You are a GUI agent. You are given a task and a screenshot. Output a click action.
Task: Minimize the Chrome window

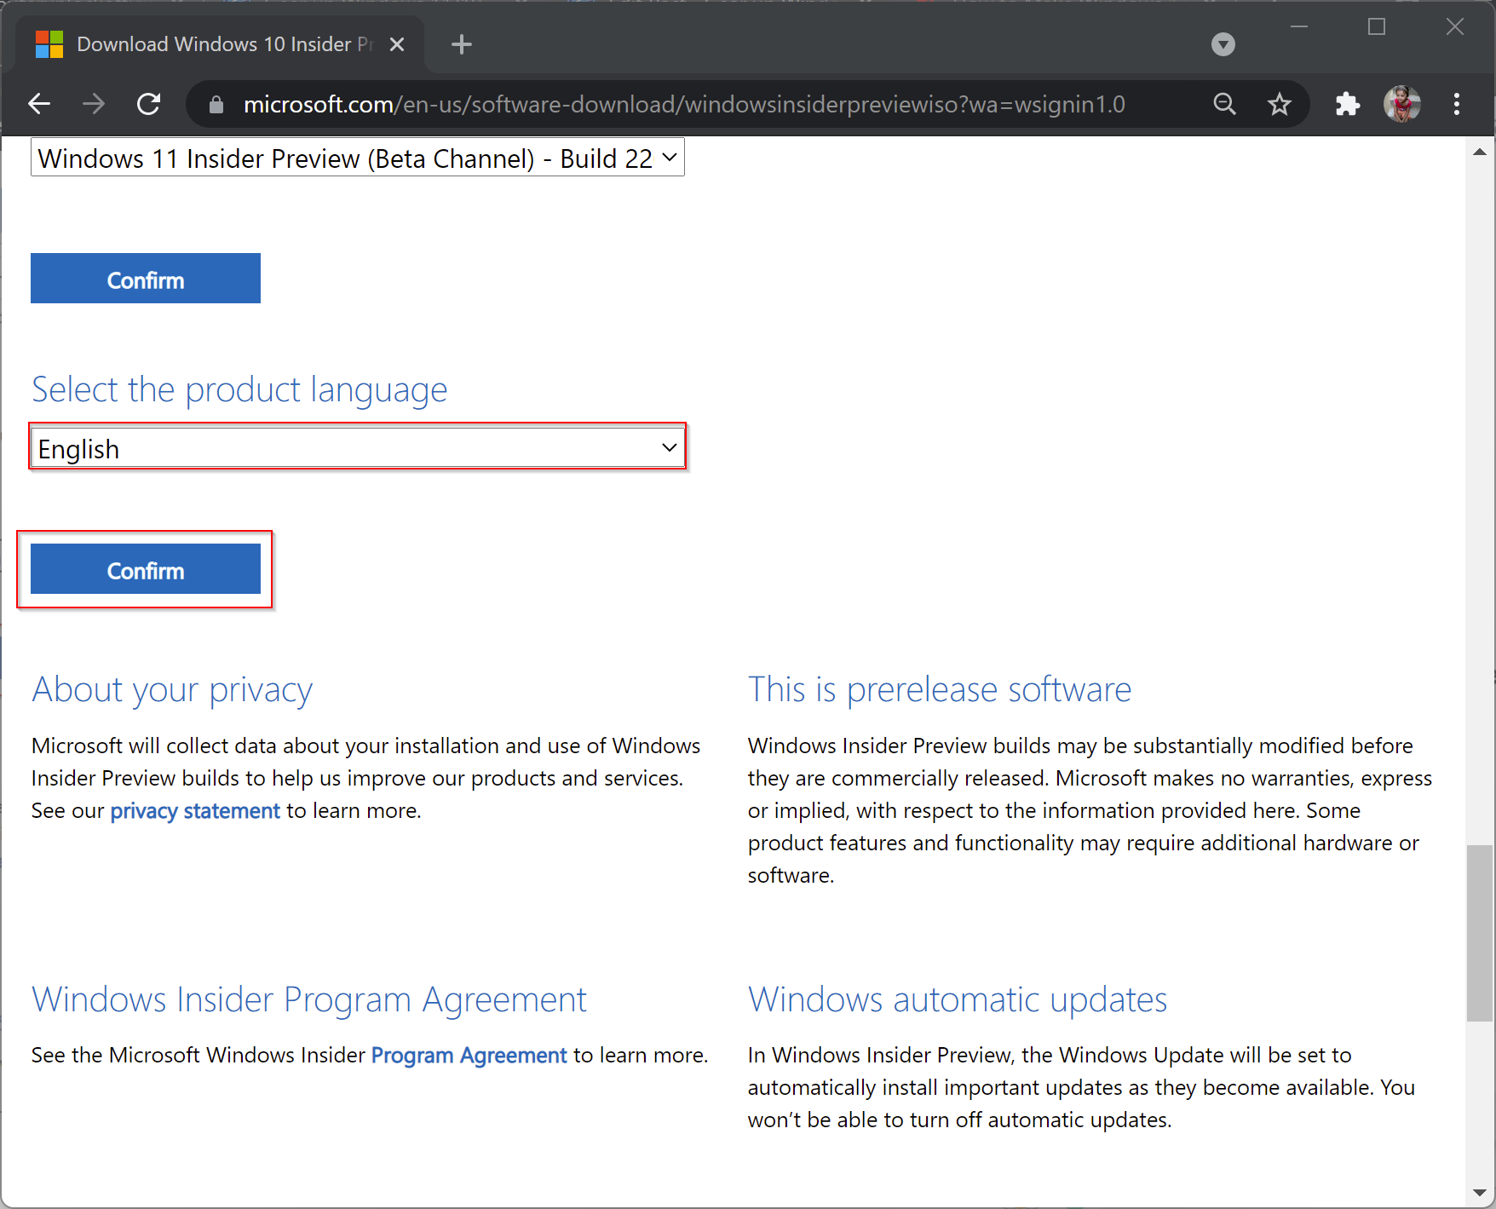1299,27
